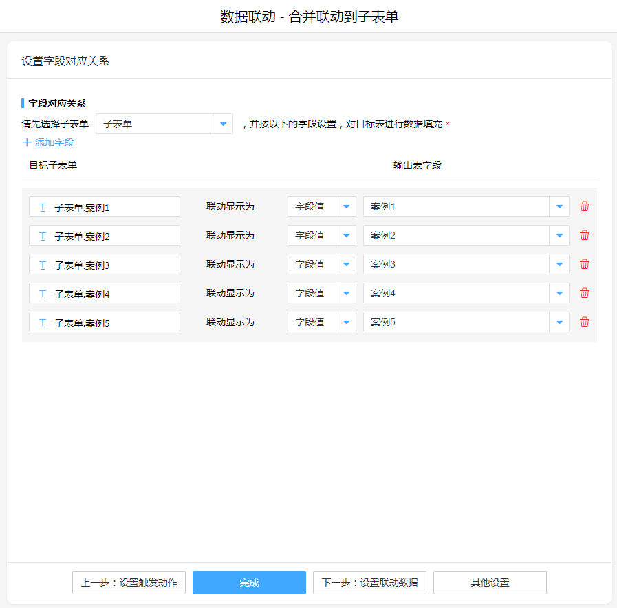Open output field dropdown showing 案例2
617x608 pixels.
[559, 235]
